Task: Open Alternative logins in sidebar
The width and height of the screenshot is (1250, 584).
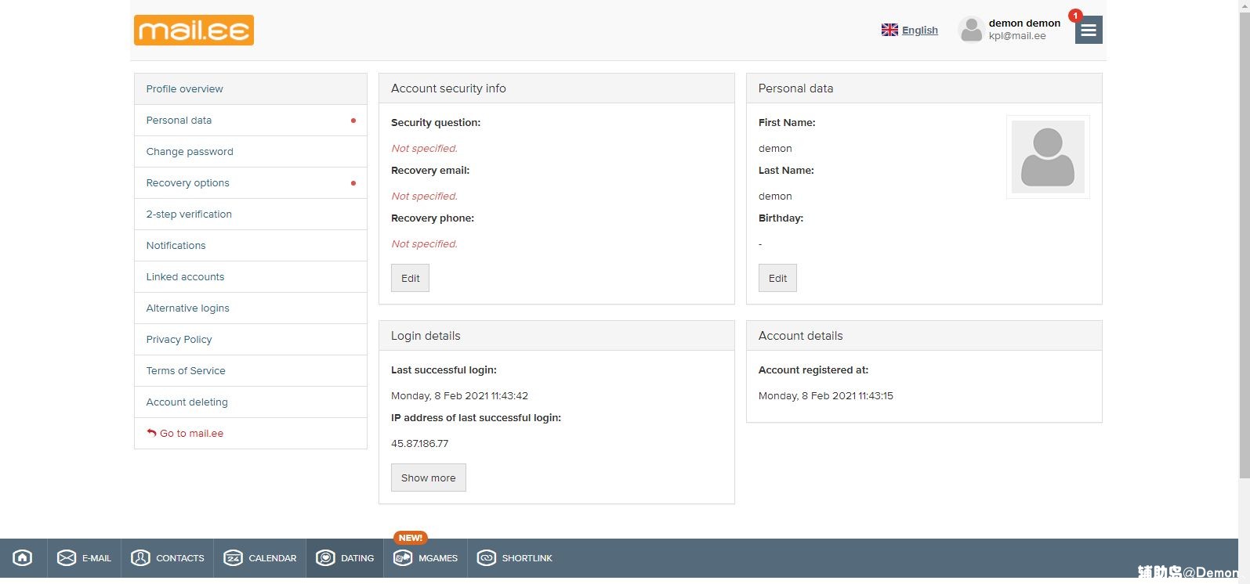Action: 251,308
